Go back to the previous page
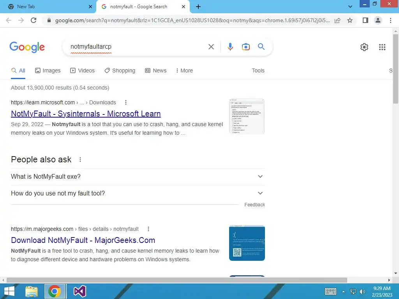The image size is (399, 299). point(9,20)
